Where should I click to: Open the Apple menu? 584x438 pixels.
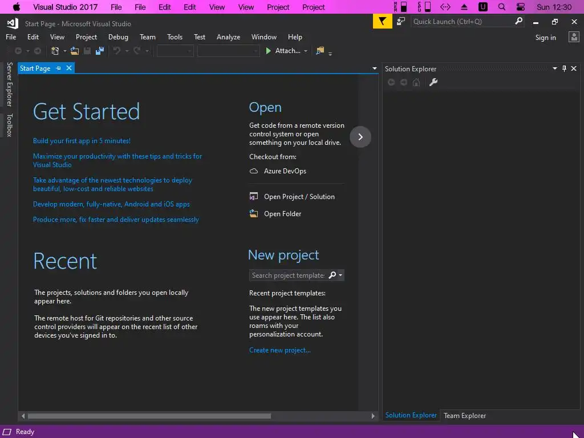click(x=17, y=7)
